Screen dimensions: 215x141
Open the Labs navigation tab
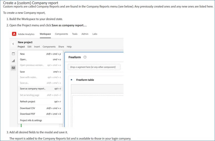tap(95, 34)
